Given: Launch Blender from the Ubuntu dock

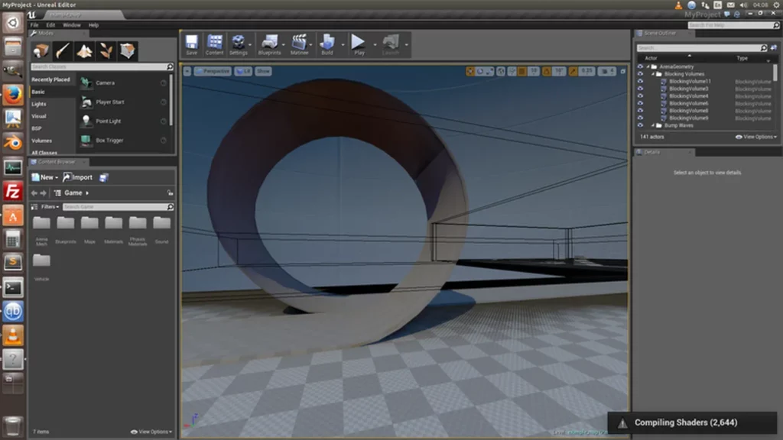Looking at the screenshot, I should tap(13, 142).
